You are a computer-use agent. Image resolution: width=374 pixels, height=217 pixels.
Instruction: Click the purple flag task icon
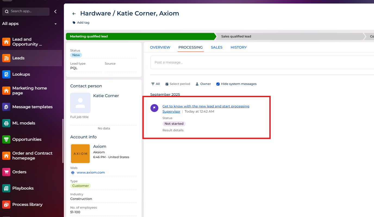click(x=154, y=108)
